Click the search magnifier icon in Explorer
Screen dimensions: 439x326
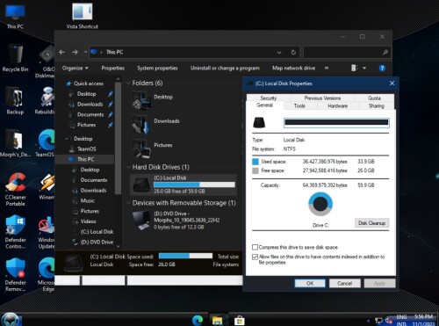385,53
